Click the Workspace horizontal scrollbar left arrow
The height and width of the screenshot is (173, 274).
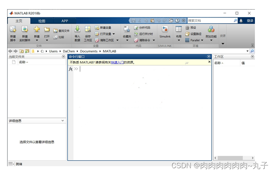215,158
